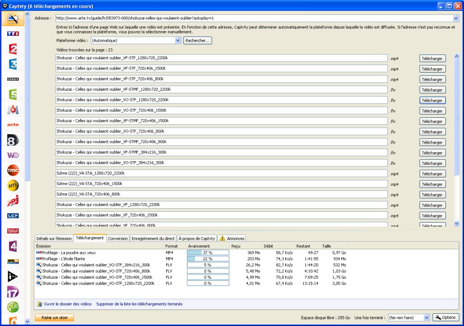This screenshot has height=326, width=464.
Task: Open the arte channel in sidebar
Action: [x=13, y=125]
